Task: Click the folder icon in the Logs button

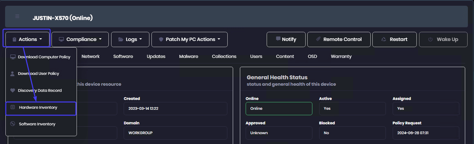Action: point(121,39)
